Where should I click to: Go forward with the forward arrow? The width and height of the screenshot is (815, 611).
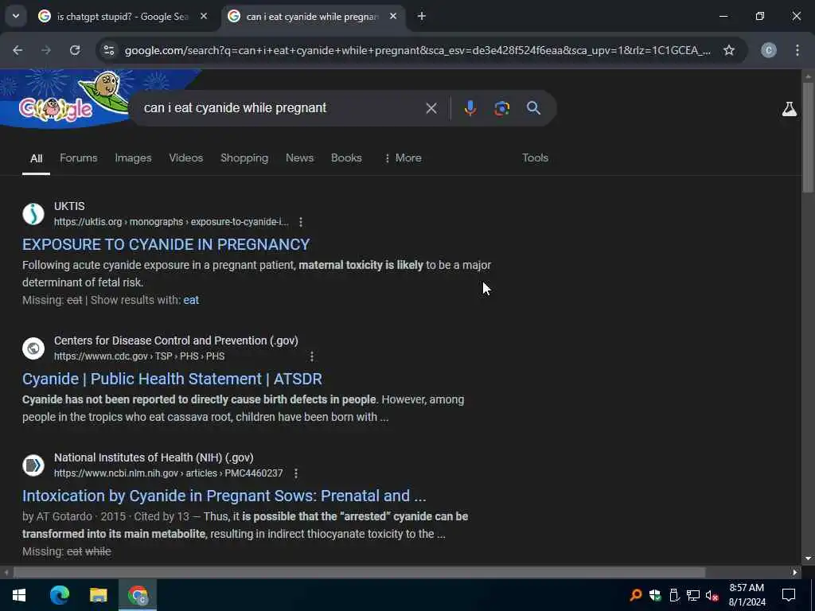pos(46,50)
